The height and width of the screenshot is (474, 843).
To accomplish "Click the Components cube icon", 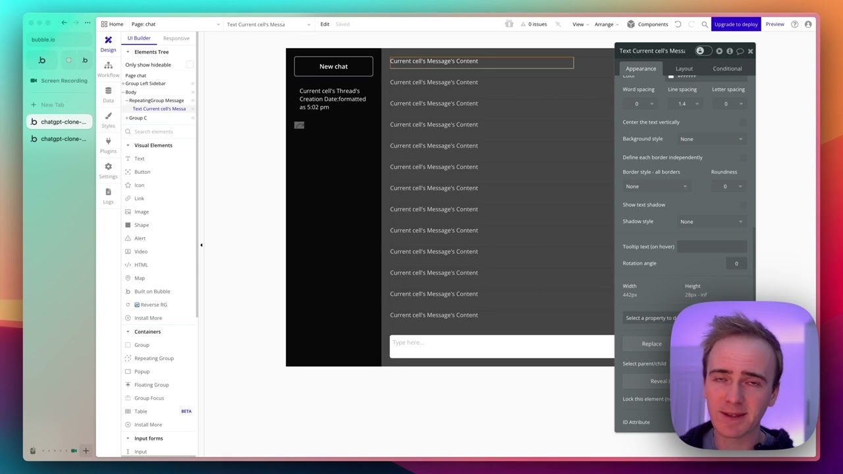I will coord(631,24).
